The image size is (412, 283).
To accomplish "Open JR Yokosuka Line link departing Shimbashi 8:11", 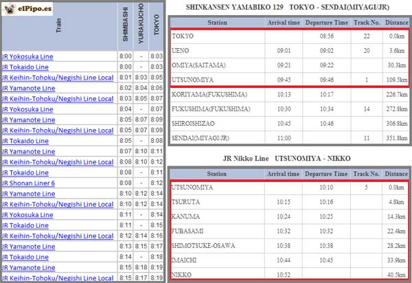I will [27, 215].
